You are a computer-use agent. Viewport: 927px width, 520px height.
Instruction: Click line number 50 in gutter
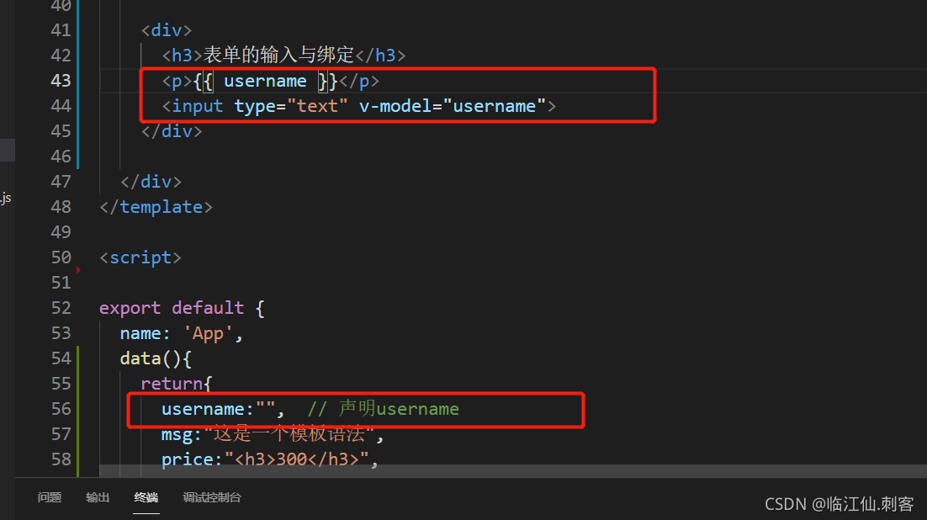[61, 257]
